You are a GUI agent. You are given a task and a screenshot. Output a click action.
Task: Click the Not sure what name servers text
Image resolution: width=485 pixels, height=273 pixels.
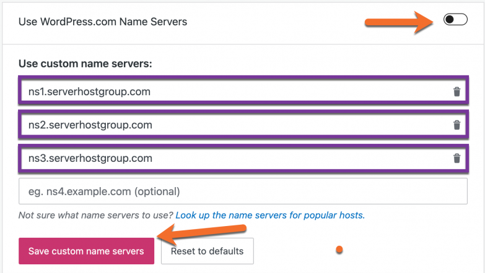pos(96,216)
